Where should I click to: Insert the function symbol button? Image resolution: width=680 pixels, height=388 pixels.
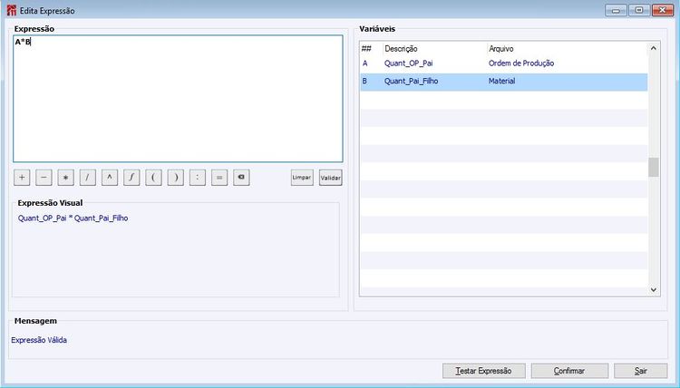pos(131,178)
